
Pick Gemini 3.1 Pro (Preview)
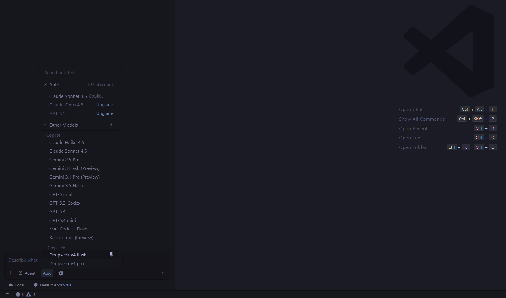click(80, 177)
